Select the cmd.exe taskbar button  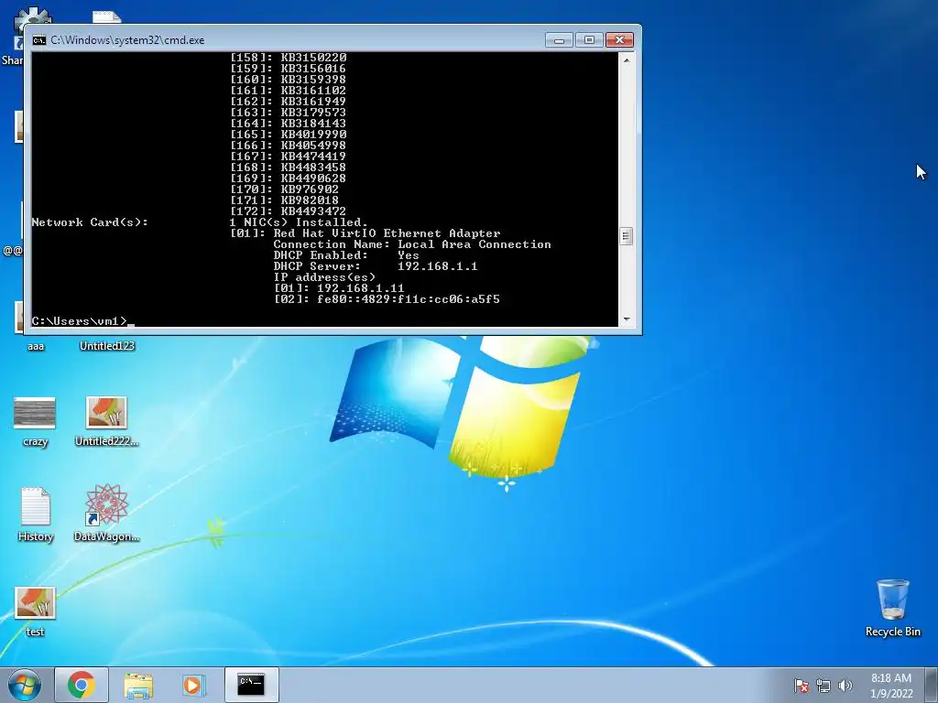pyautogui.click(x=251, y=685)
